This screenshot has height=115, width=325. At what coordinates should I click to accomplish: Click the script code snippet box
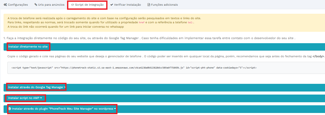[166, 68]
